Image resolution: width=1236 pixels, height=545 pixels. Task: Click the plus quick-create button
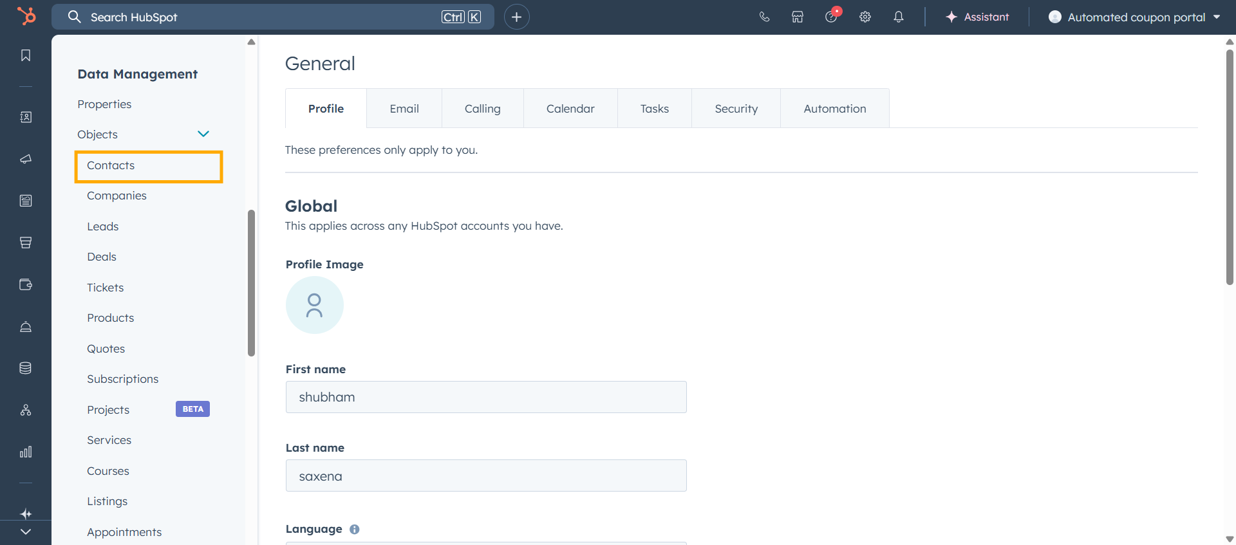pos(516,17)
